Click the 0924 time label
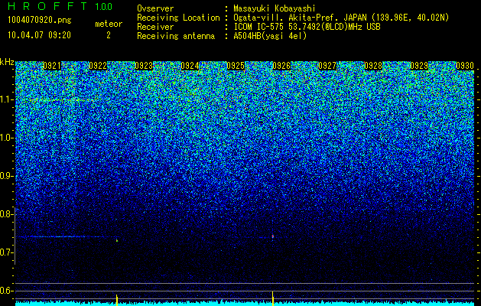Screen dimensions: 481x306 190,66
